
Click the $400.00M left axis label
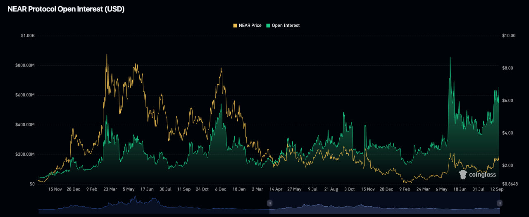[x=25, y=125]
